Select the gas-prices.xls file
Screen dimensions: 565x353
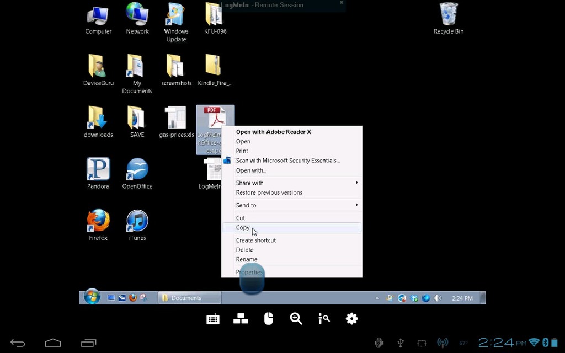tap(176, 122)
